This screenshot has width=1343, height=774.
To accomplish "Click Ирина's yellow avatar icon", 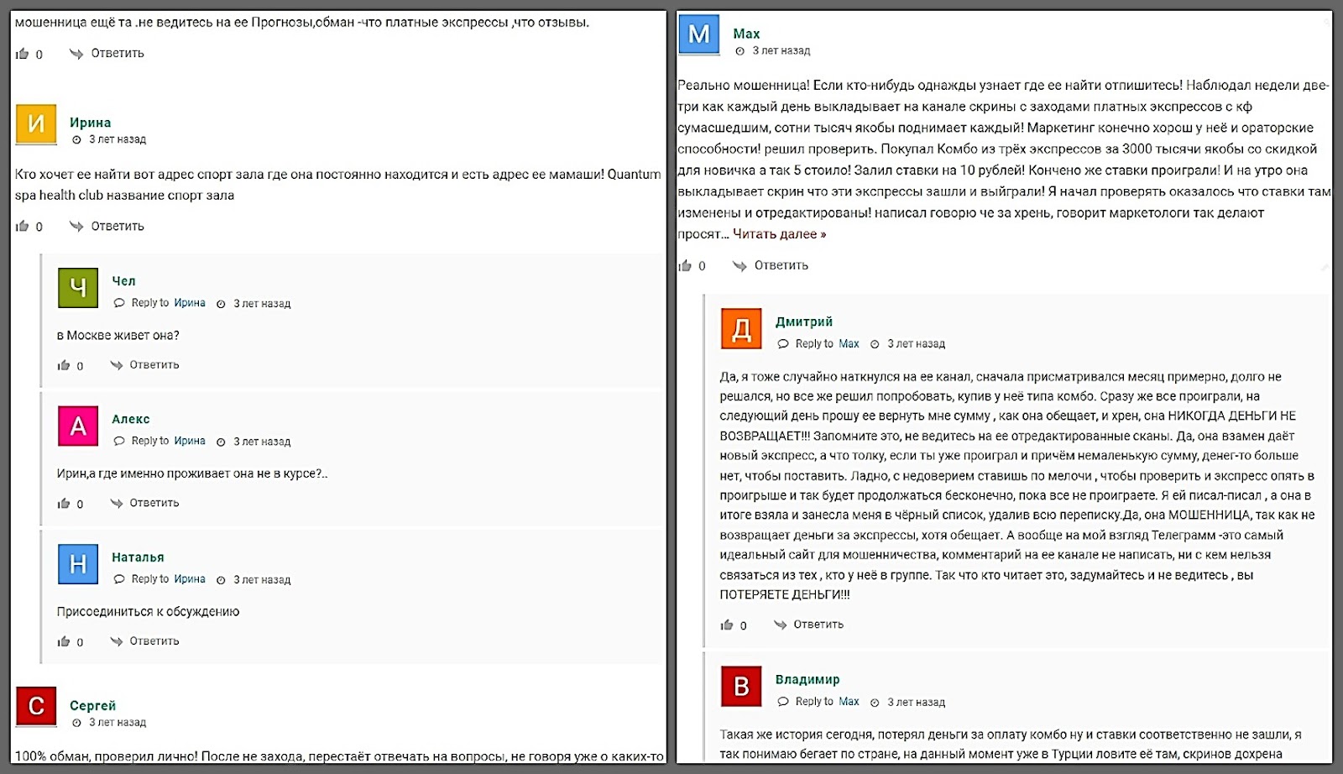I will point(36,124).
